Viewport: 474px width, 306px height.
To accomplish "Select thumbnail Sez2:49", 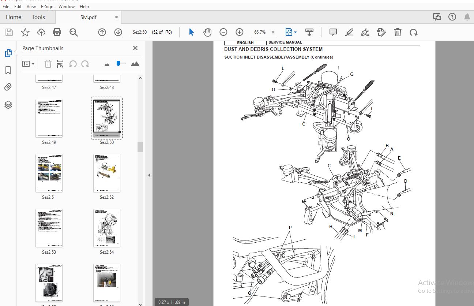I will (49, 118).
